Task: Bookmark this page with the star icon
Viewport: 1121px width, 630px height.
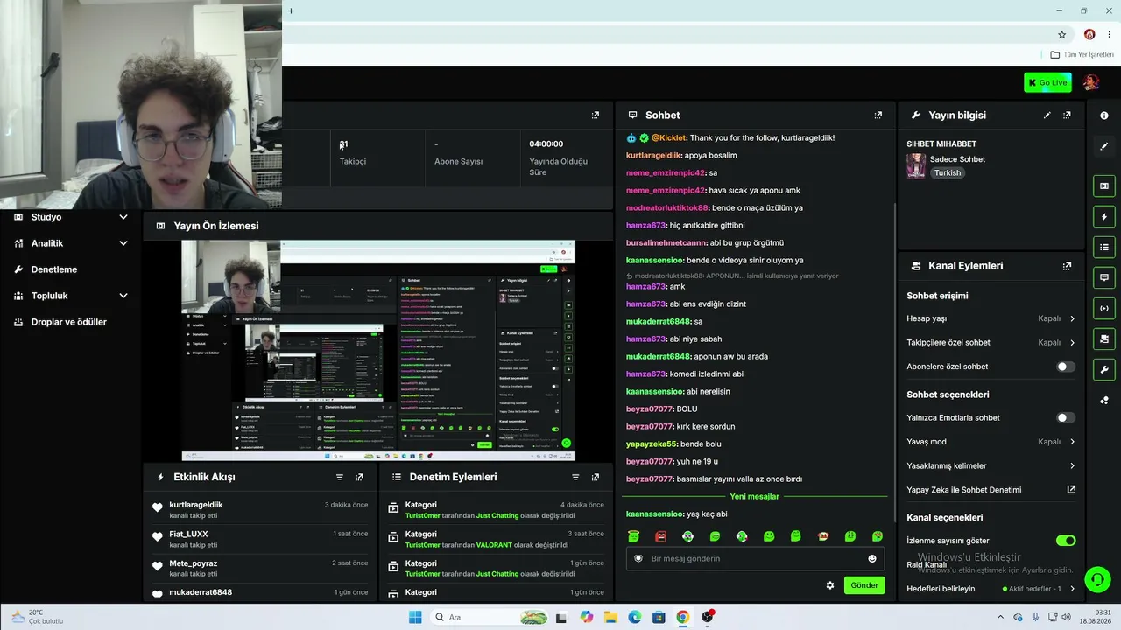Action: click(x=1062, y=35)
